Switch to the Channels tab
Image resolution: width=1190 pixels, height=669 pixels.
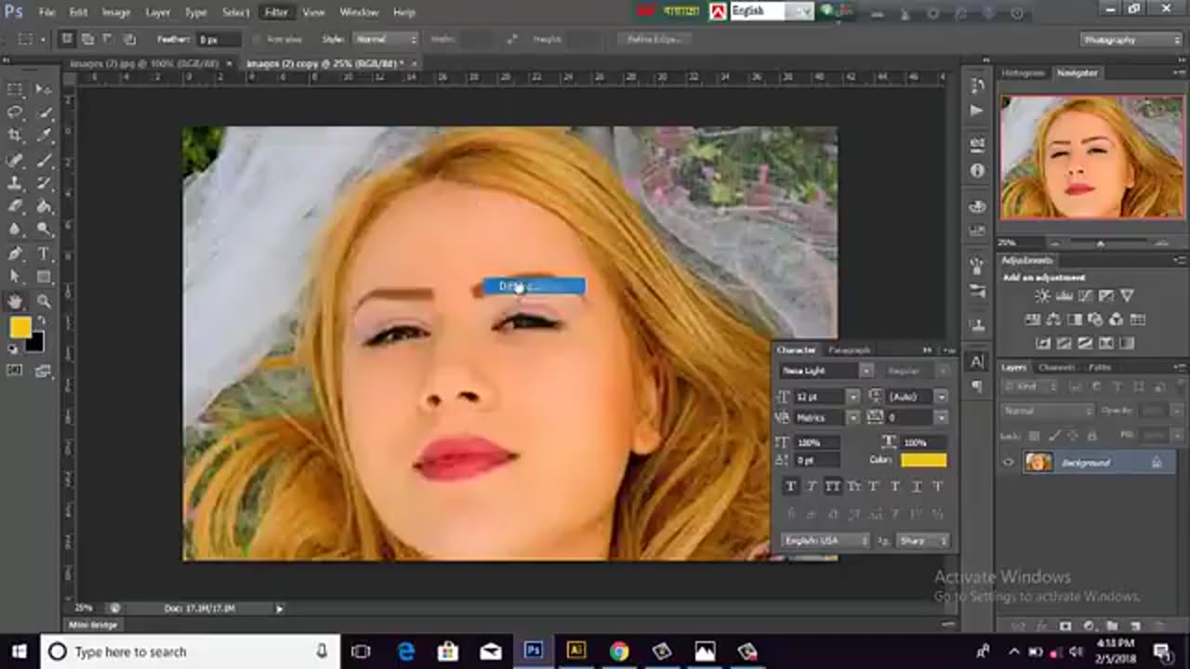pos(1057,367)
